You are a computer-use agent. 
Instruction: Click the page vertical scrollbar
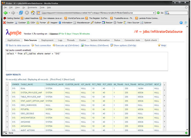coord(187,78)
